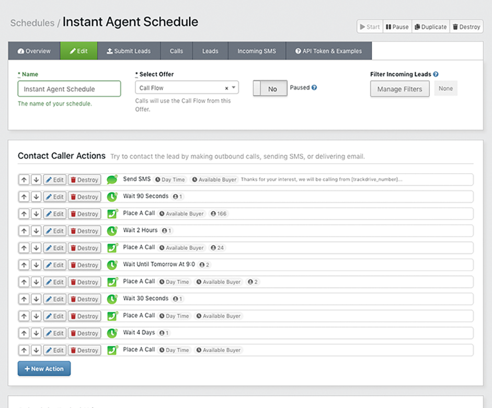Screen dimensions: 492x408
Task: Click the clock icon beside Wait 4 Days
Action: pyautogui.click(x=112, y=333)
